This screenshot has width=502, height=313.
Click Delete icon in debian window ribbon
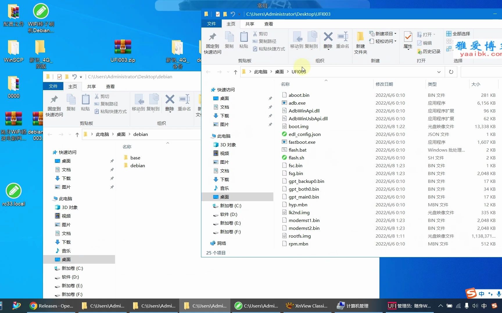[x=170, y=103]
